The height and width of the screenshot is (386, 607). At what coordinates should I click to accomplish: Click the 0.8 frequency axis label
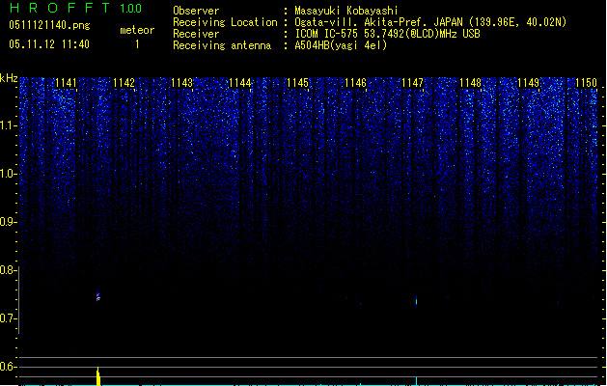pos(8,270)
